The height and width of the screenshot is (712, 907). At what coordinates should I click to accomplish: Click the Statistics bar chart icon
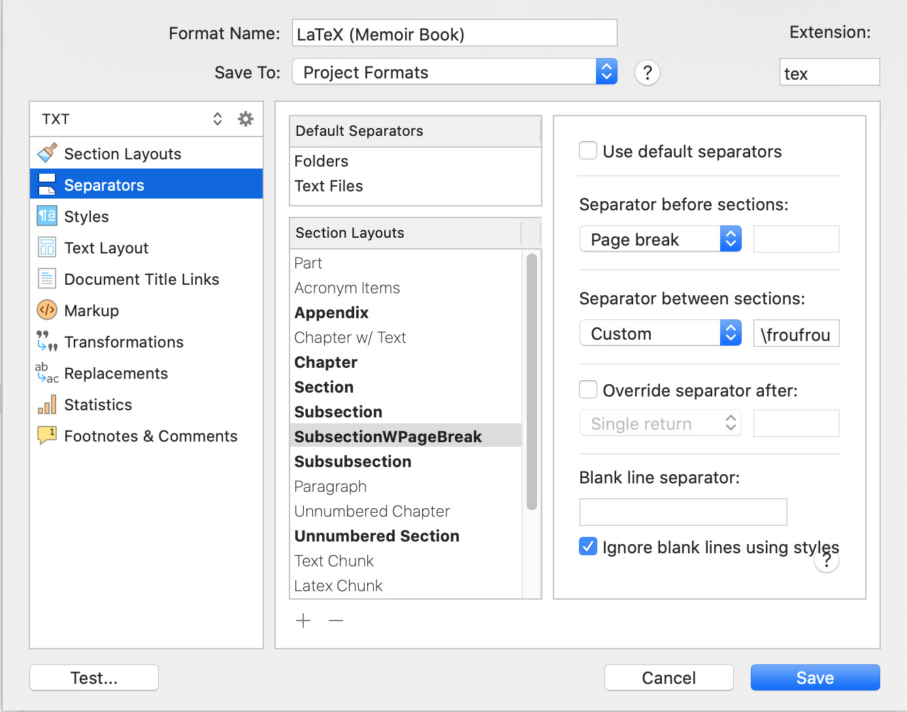(x=47, y=404)
